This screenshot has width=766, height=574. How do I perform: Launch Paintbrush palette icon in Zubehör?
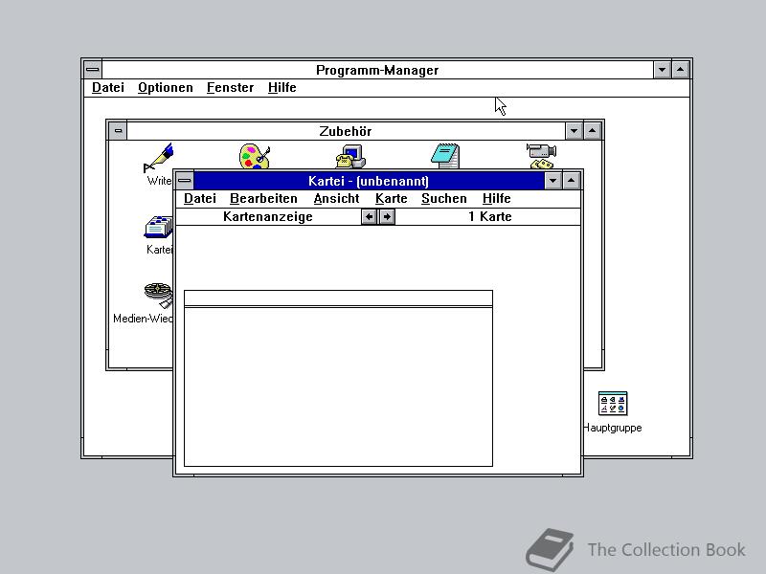[254, 156]
